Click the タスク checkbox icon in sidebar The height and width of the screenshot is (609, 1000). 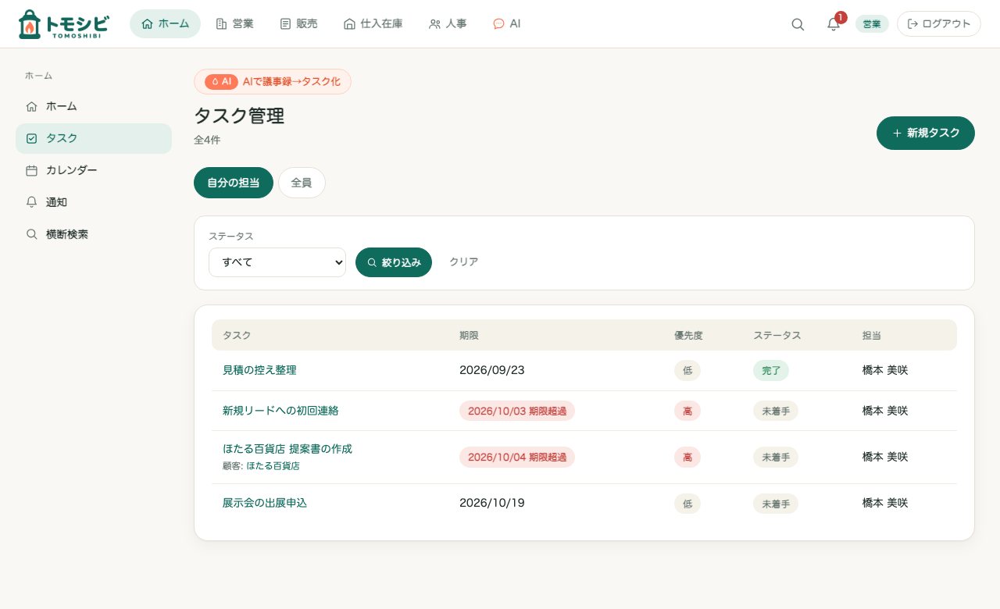[x=31, y=138]
